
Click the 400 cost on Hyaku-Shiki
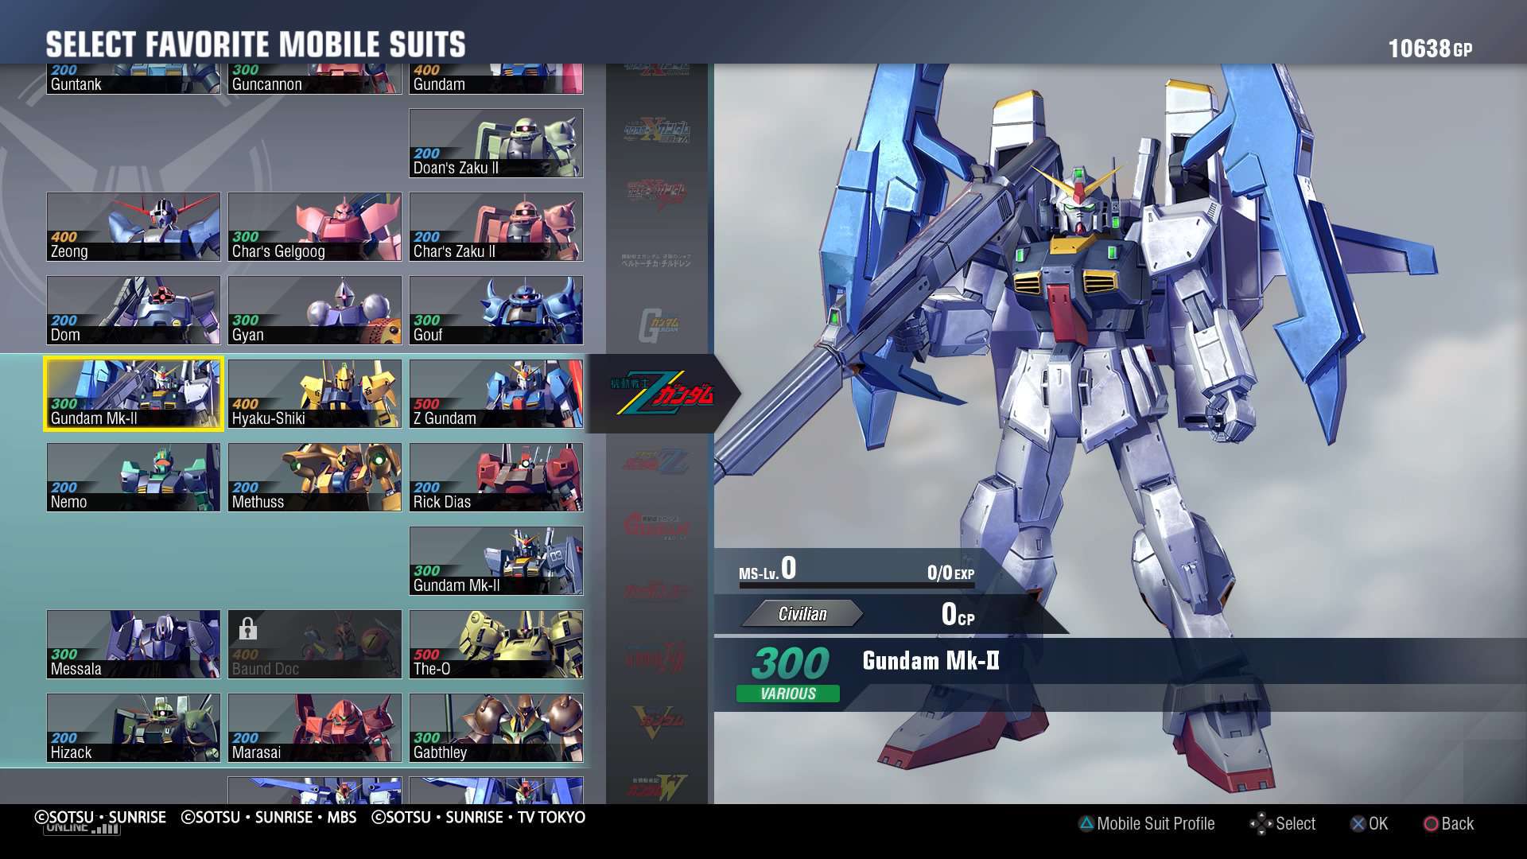click(245, 404)
